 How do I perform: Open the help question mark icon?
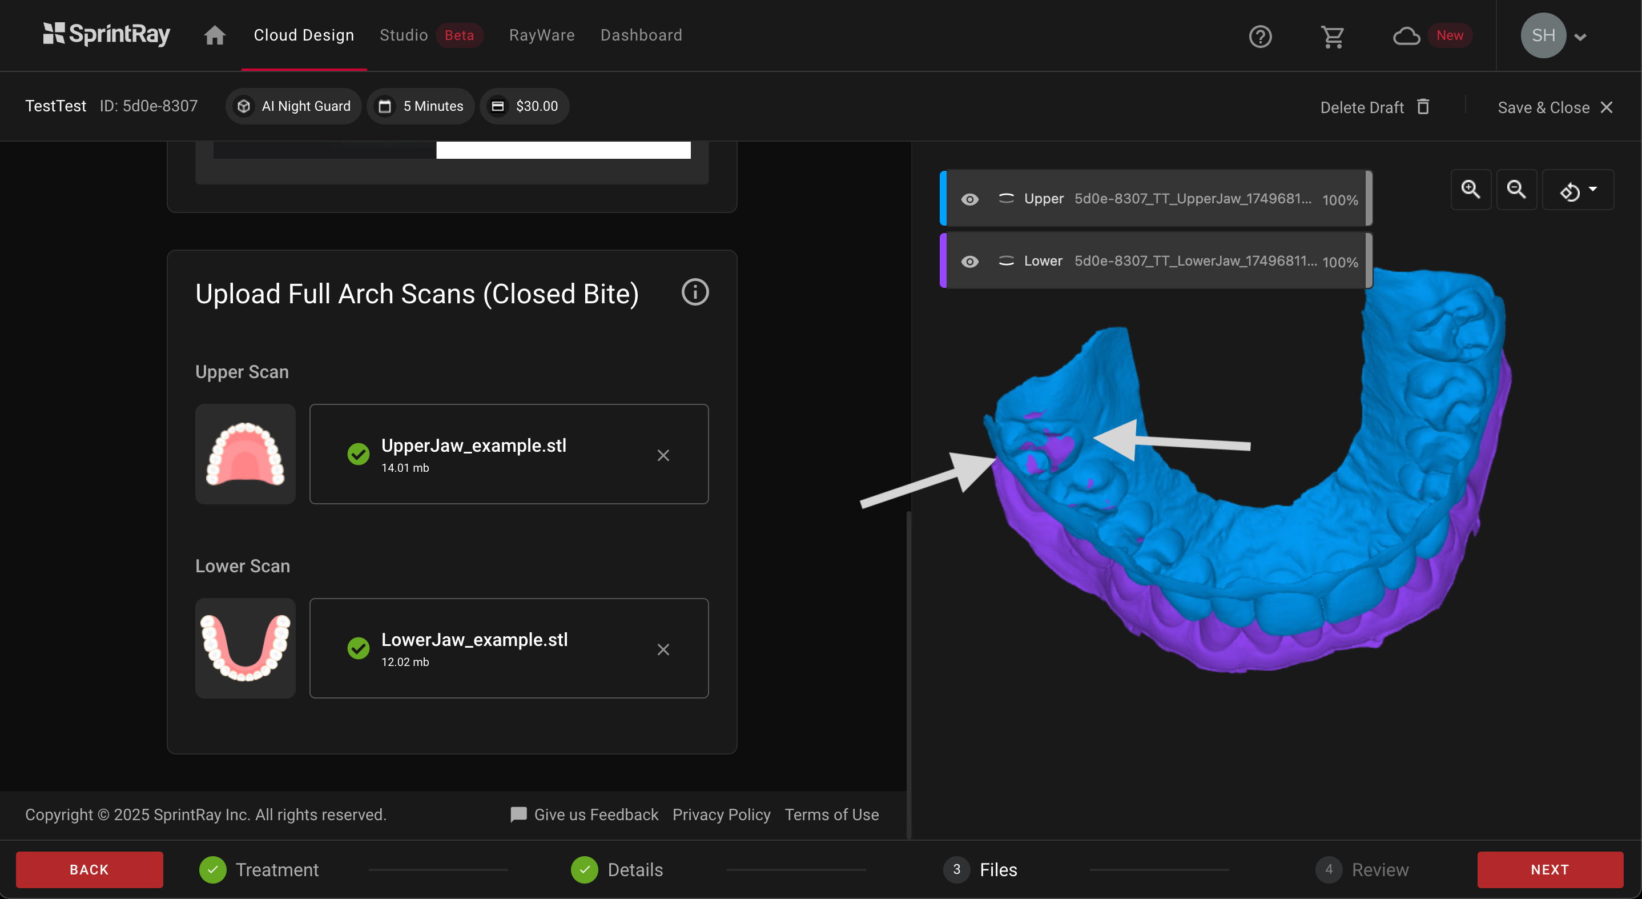coord(1259,37)
